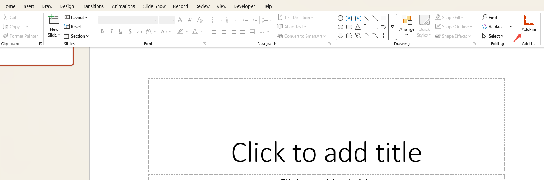
Task: Clear all formatting
Action: 200,20
